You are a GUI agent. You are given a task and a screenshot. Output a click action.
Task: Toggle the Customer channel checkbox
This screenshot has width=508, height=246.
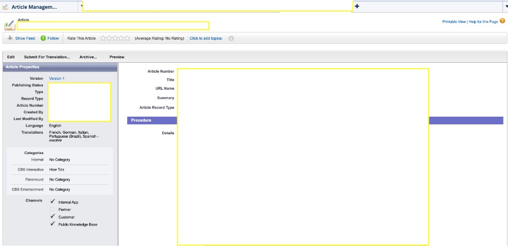click(x=52, y=217)
